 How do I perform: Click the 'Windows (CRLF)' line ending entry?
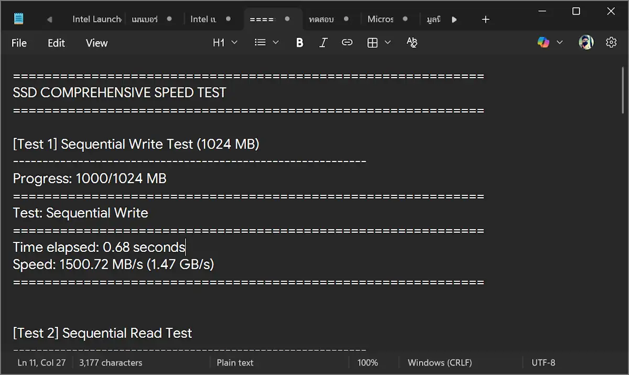point(440,362)
